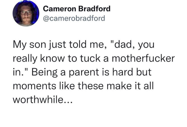Click the line beginning "in." Being a parent

click(82, 72)
